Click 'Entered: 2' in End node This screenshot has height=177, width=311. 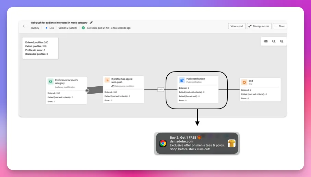point(246,90)
